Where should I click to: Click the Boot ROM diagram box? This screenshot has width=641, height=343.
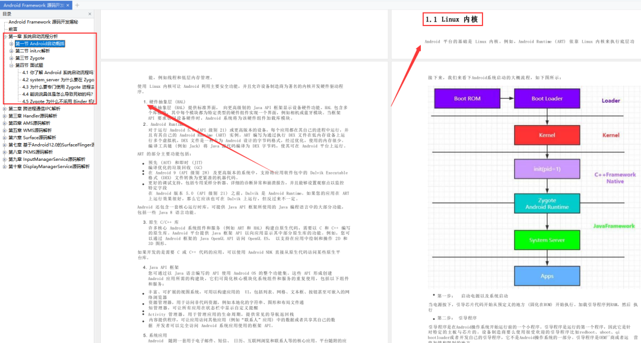pyautogui.click(x=467, y=99)
